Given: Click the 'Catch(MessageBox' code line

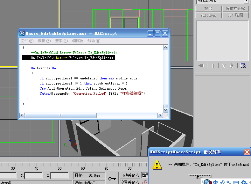Looking at the screenshot, I should pos(92,93).
